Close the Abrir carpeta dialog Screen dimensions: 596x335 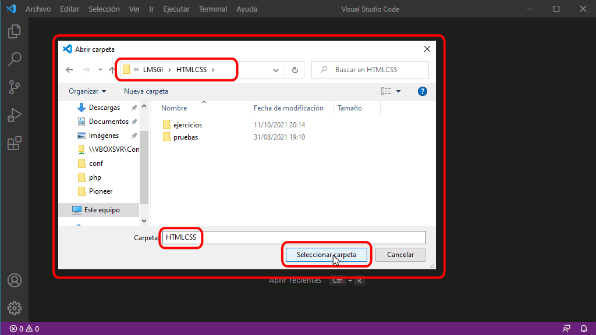point(427,49)
